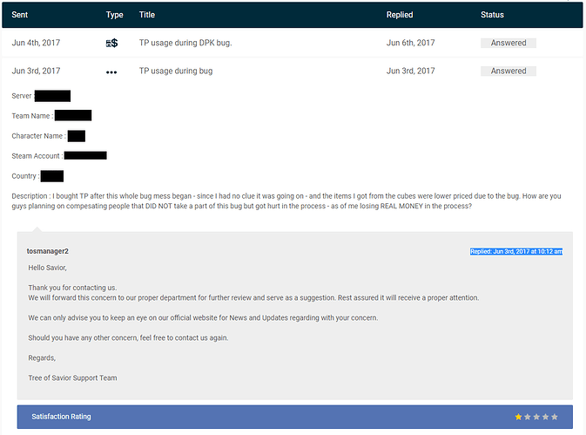Image resolution: width=586 pixels, height=435 pixels.
Task: Click the Satisfaction Rating bar label
Action: coord(61,417)
